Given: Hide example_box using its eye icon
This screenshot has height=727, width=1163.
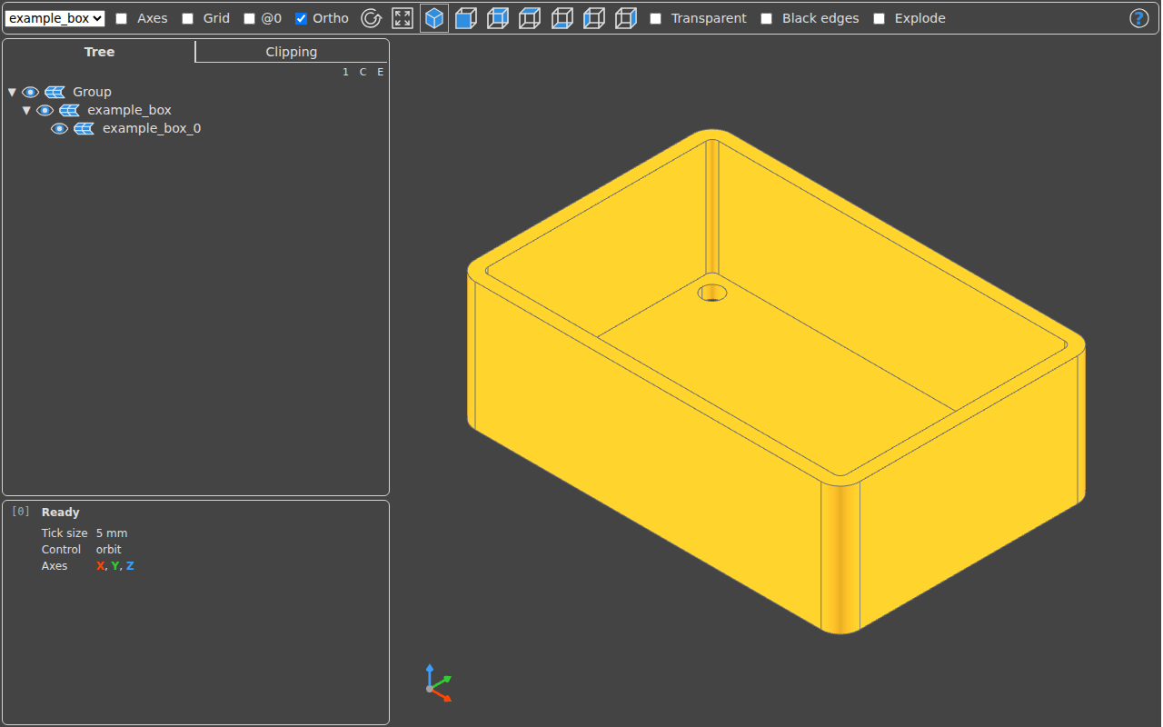Looking at the screenshot, I should tap(45, 110).
